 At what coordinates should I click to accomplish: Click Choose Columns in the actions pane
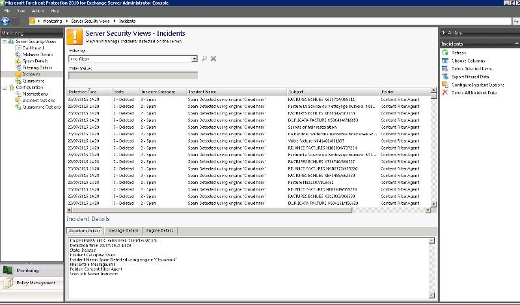(469, 60)
